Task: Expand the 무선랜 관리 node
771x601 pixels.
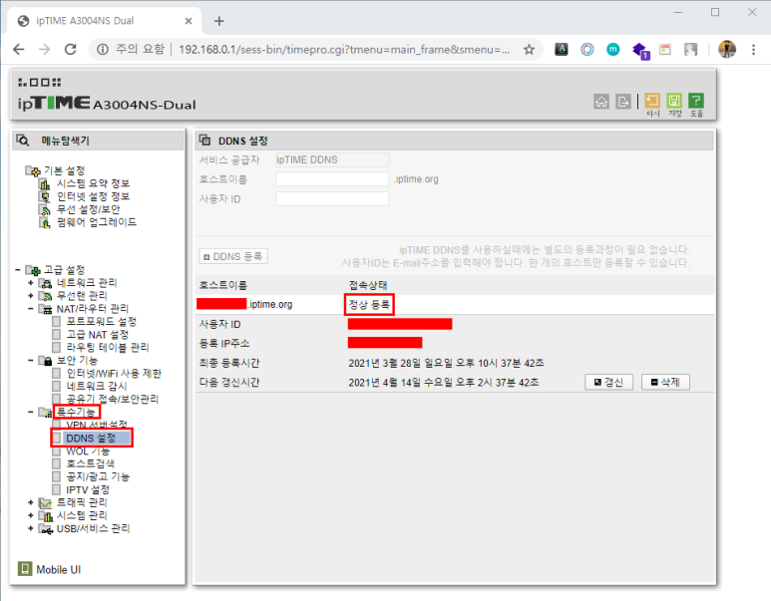Action: (x=31, y=295)
